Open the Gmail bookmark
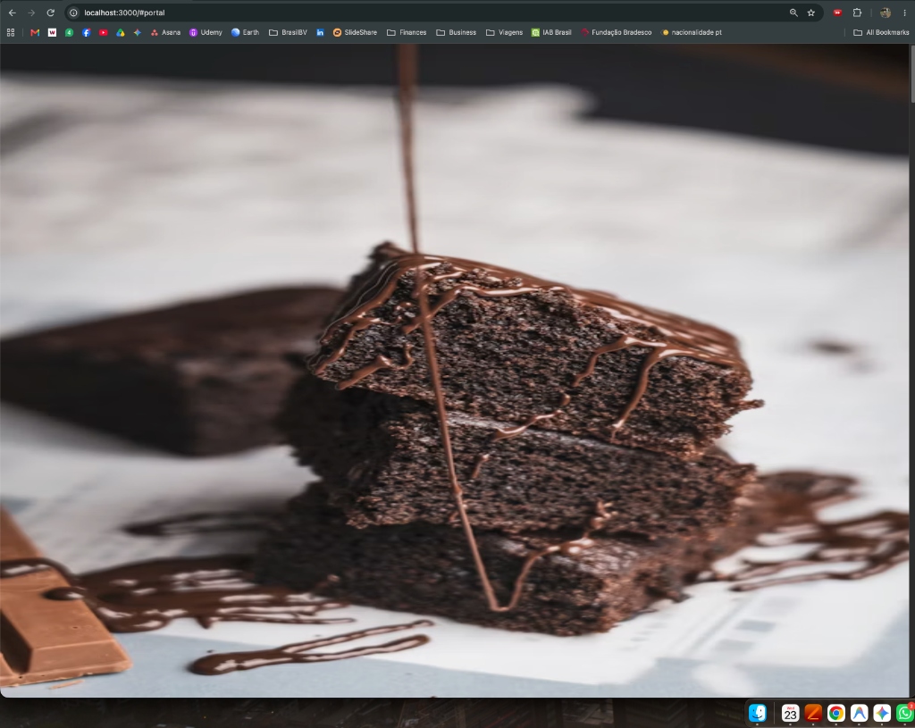 click(x=35, y=32)
